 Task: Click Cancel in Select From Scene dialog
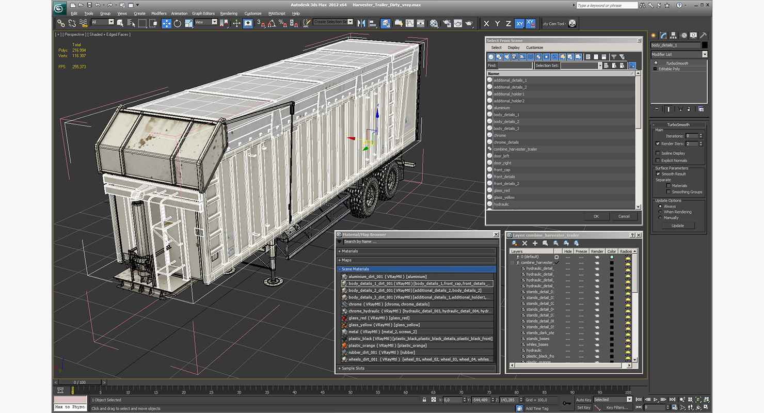(x=624, y=216)
